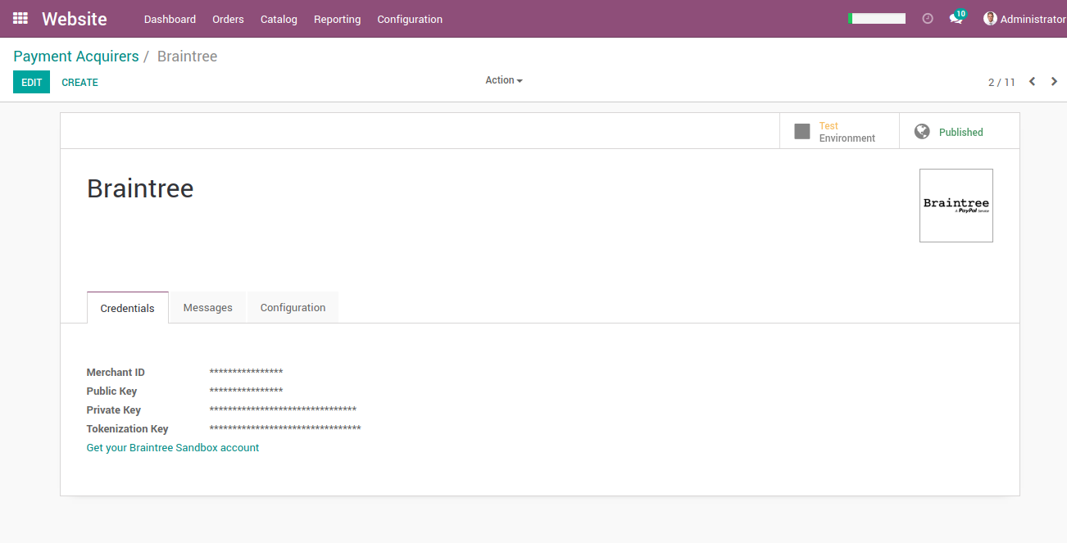Click the Edit button

[x=31, y=82]
